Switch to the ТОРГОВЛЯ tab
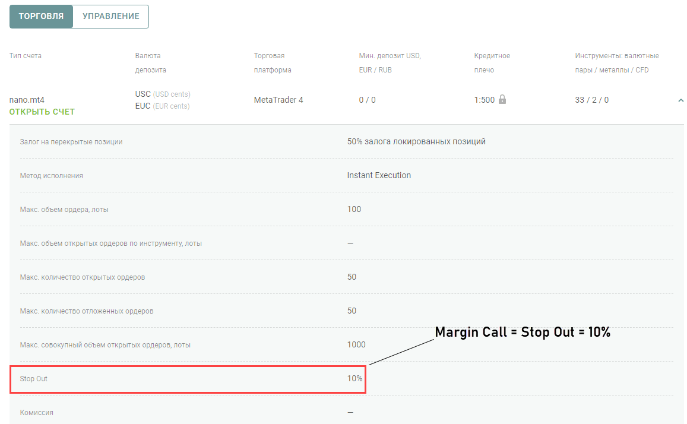The height and width of the screenshot is (424, 687). 41,17
